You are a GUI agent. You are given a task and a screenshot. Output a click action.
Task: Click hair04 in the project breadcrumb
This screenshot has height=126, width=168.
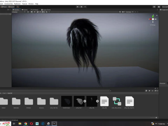tap(10, 93)
